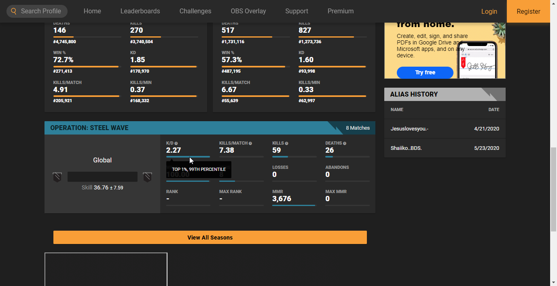The height and width of the screenshot is (286, 557).
Task: Open the Premium page
Action: pos(341,11)
